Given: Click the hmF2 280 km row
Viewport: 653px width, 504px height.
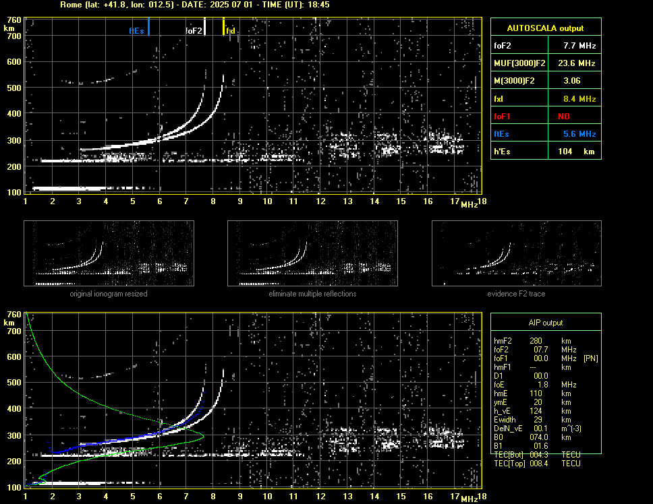Looking at the screenshot, I should (533, 340).
